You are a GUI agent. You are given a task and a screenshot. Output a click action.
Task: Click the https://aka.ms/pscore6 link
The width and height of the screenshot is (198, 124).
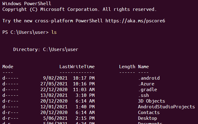point(135,21)
